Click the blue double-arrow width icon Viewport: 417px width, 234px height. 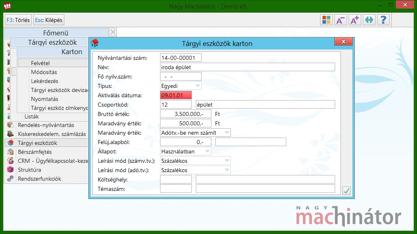tap(369, 20)
